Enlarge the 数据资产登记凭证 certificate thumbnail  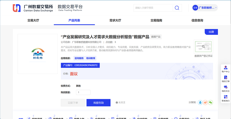tap(203, 47)
